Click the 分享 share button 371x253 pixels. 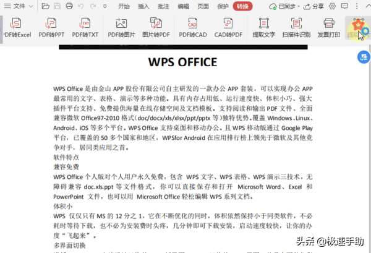coord(313,6)
